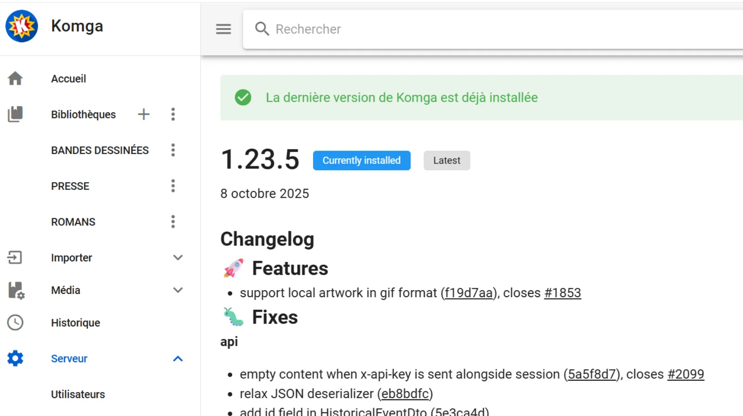Screen dimensions: 743x416
Task: Open commit link f19d7aa
Action: pos(468,293)
